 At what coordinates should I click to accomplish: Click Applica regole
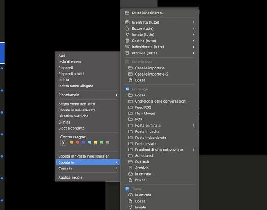[x=70, y=177]
